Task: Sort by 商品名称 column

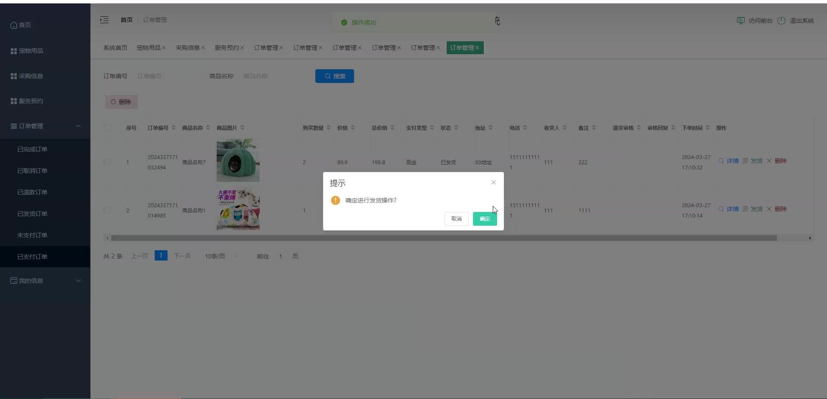Action: pos(208,128)
